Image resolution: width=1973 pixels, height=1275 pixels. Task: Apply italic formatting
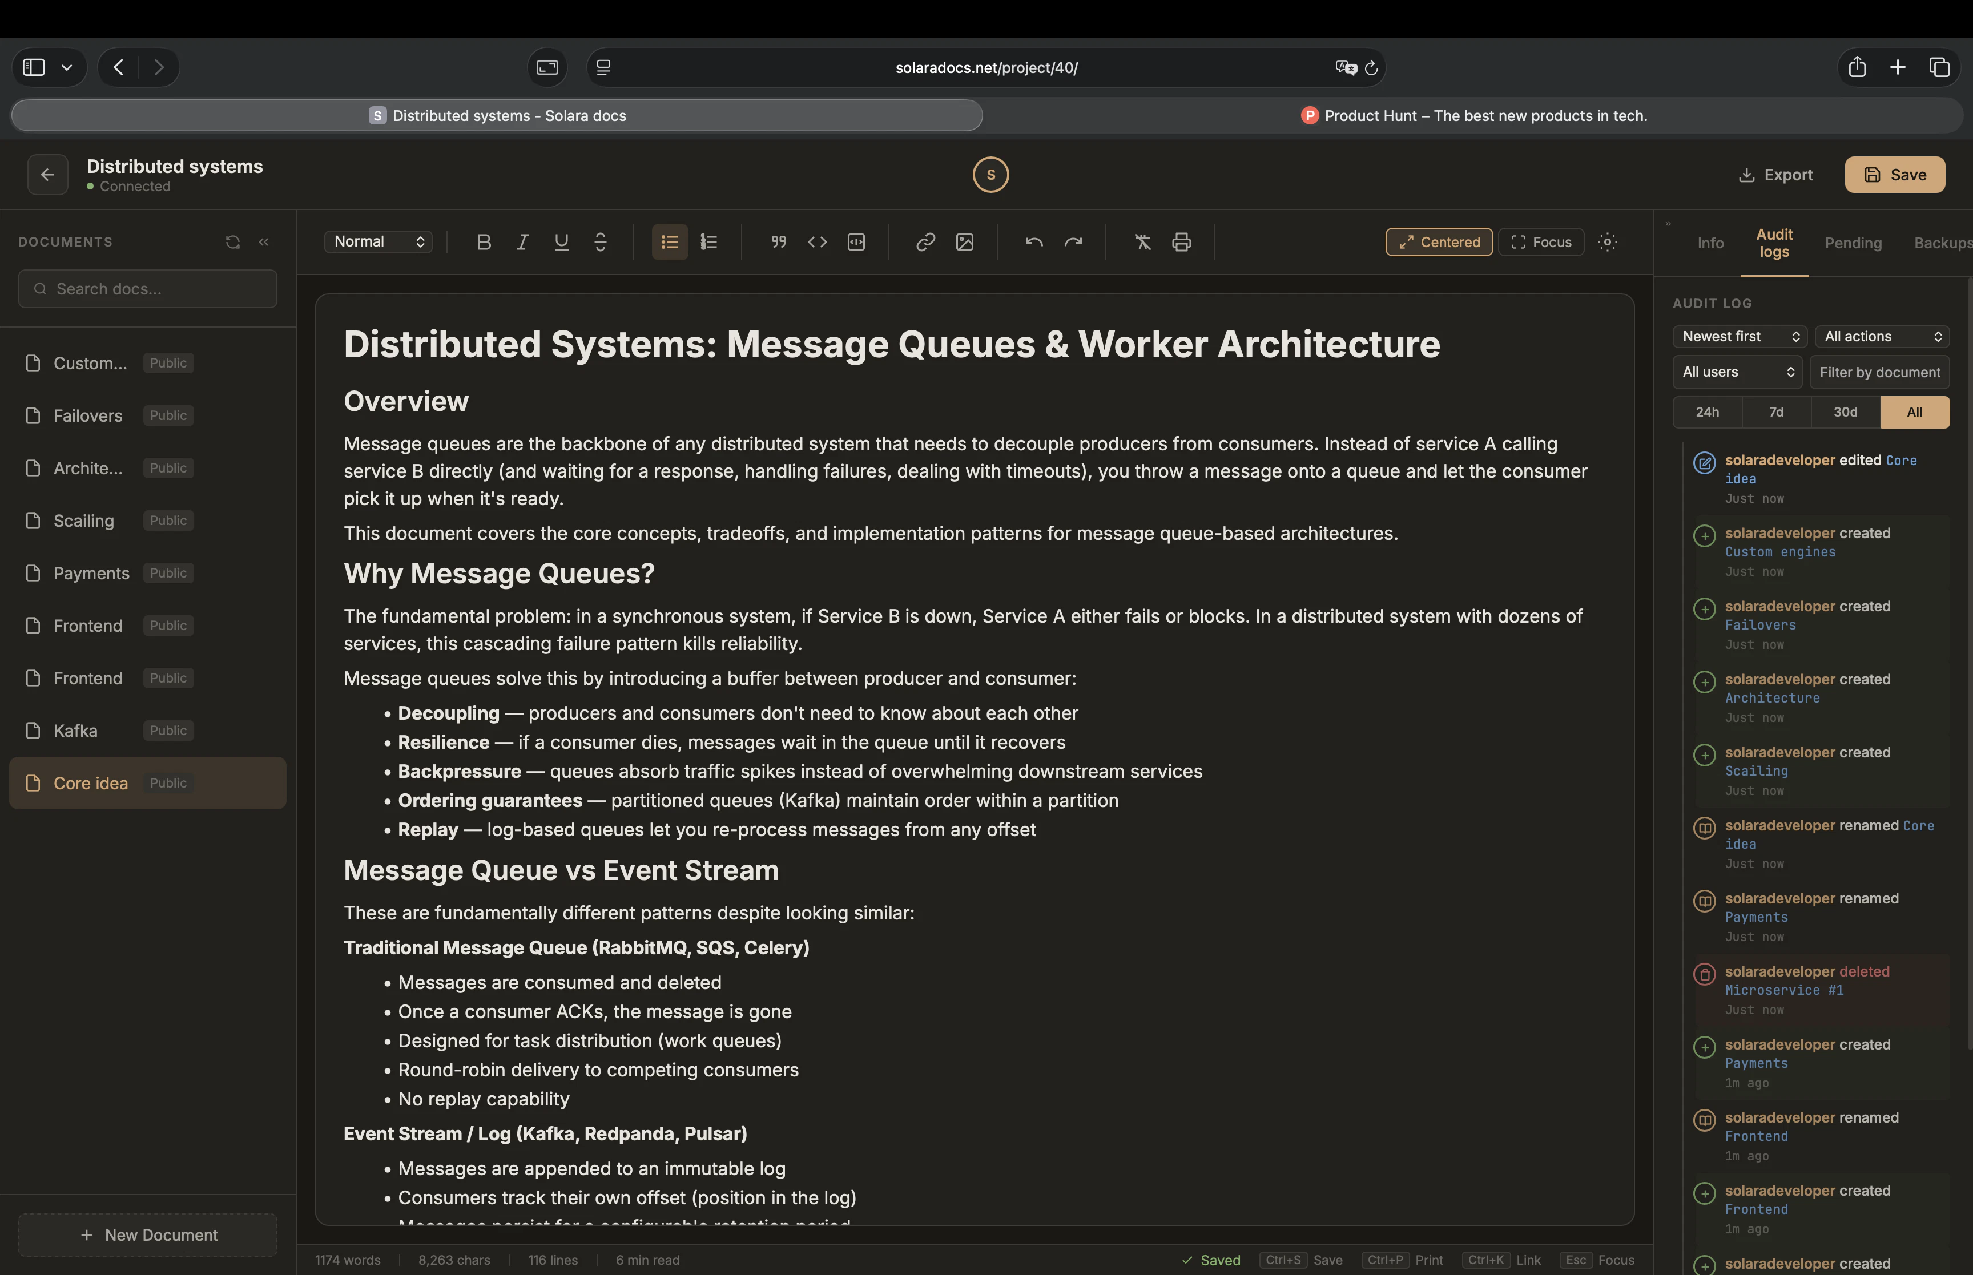click(522, 242)
